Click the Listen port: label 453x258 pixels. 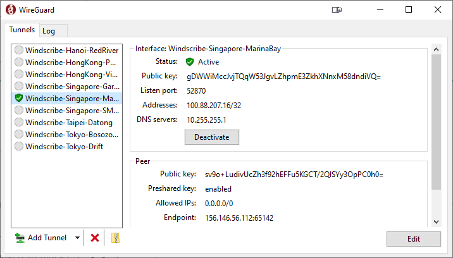point(159,90)
